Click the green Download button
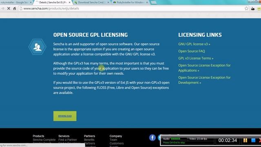 [x=65, y=116]
